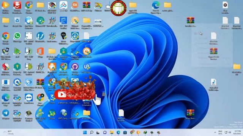Open the Windows Start menu
243x136 pixels.
[x=85, y=133]
